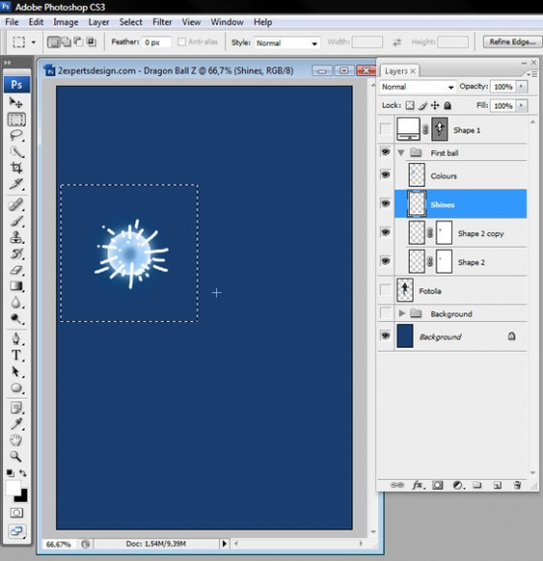543x561 pixels.
Task: Hide the Shines layer
Action: 385,203
